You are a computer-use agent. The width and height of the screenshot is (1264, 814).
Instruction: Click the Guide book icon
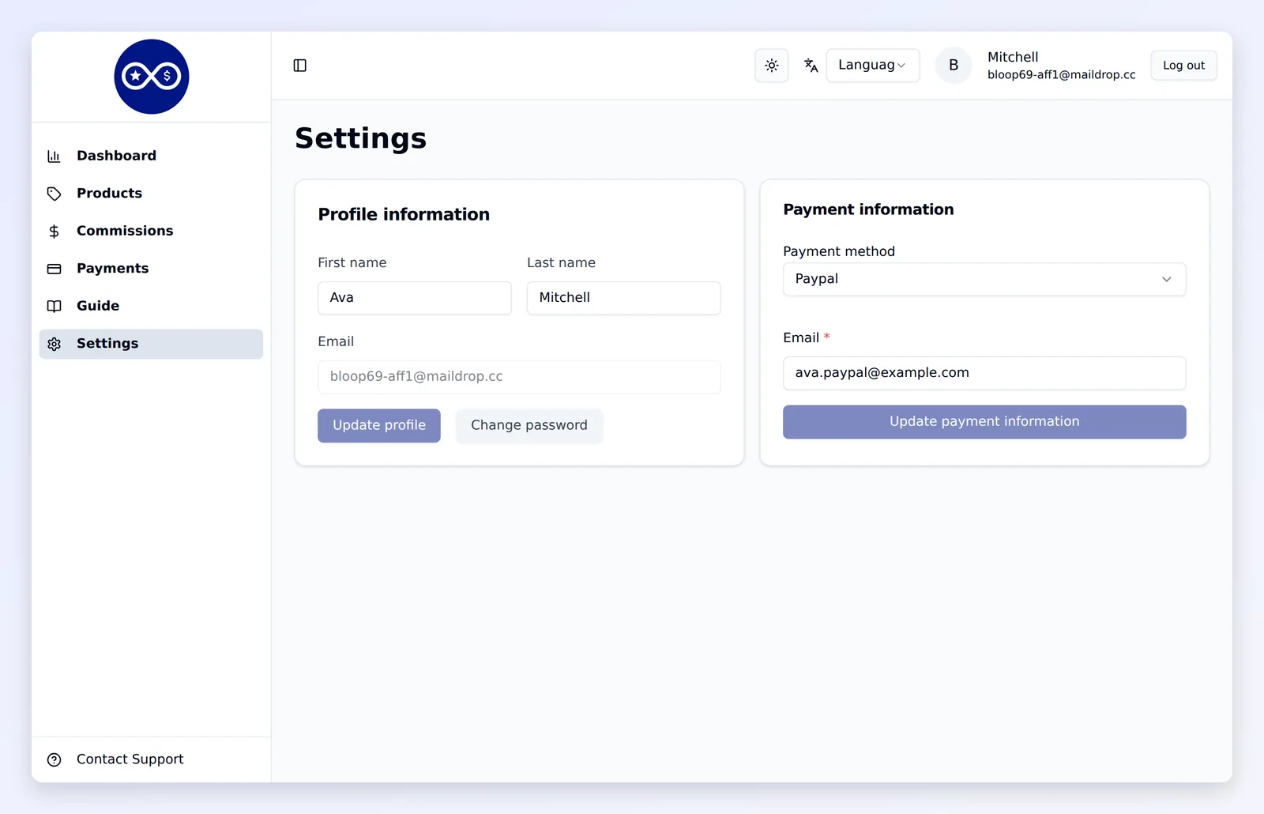[x=54, y=306]
